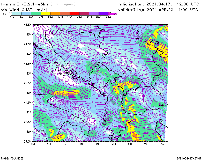Image resolution: width=207 pixels, height=160 pixels.
Task: Click the "GrADS: COLA/IGES" credit text
Action: 12,158
